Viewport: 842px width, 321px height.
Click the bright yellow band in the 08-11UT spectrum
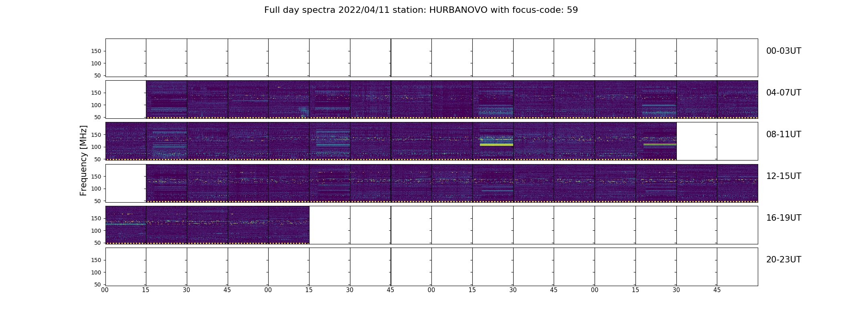click(496, 144)
